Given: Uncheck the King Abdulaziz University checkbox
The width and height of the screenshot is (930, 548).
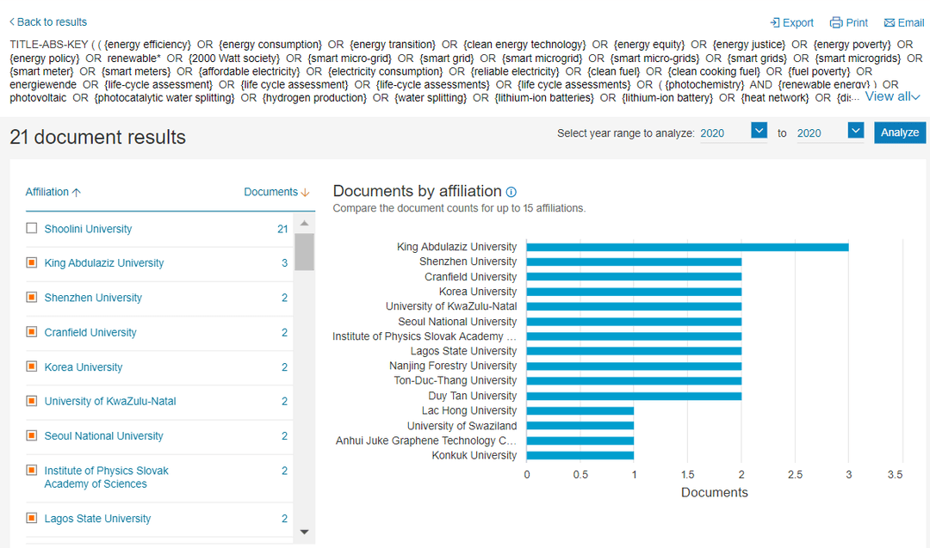Looking at the screenshot, I should pyautogui.click(x=32, y=262).
